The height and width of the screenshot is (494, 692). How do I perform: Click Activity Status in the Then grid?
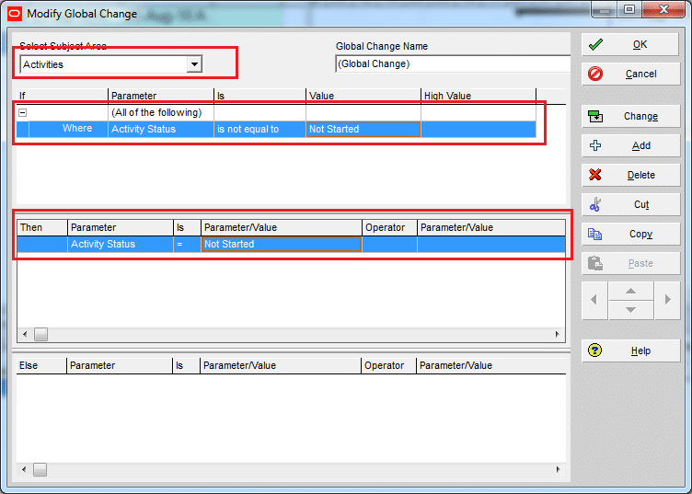tap(120, 245)
